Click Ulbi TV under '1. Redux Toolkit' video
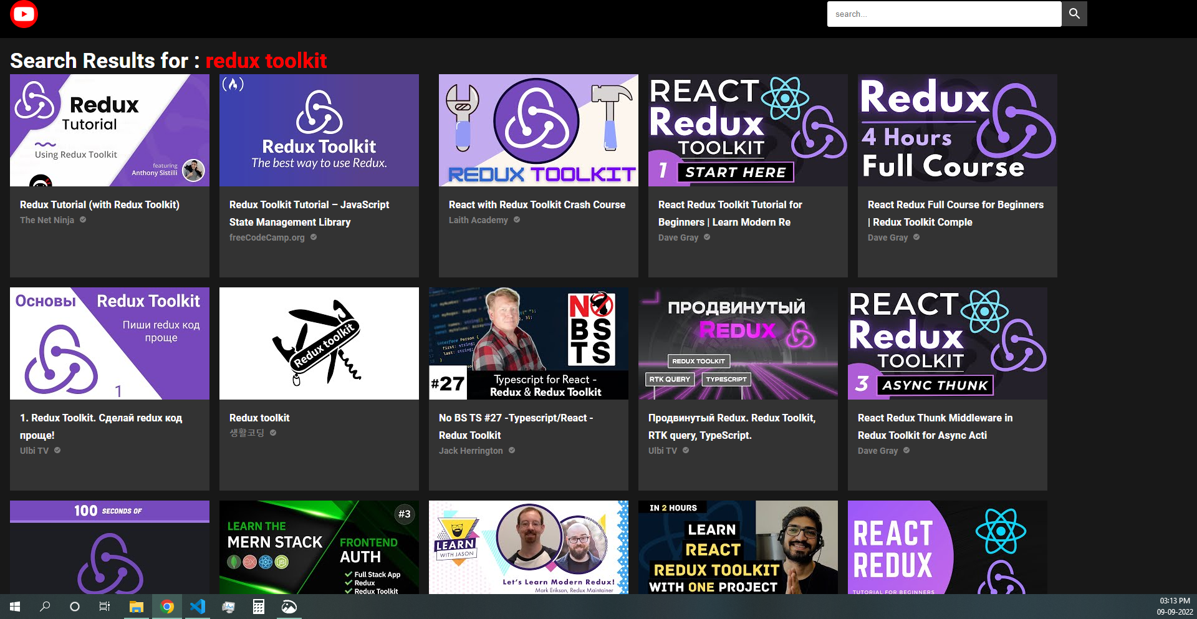 (34, 451)
